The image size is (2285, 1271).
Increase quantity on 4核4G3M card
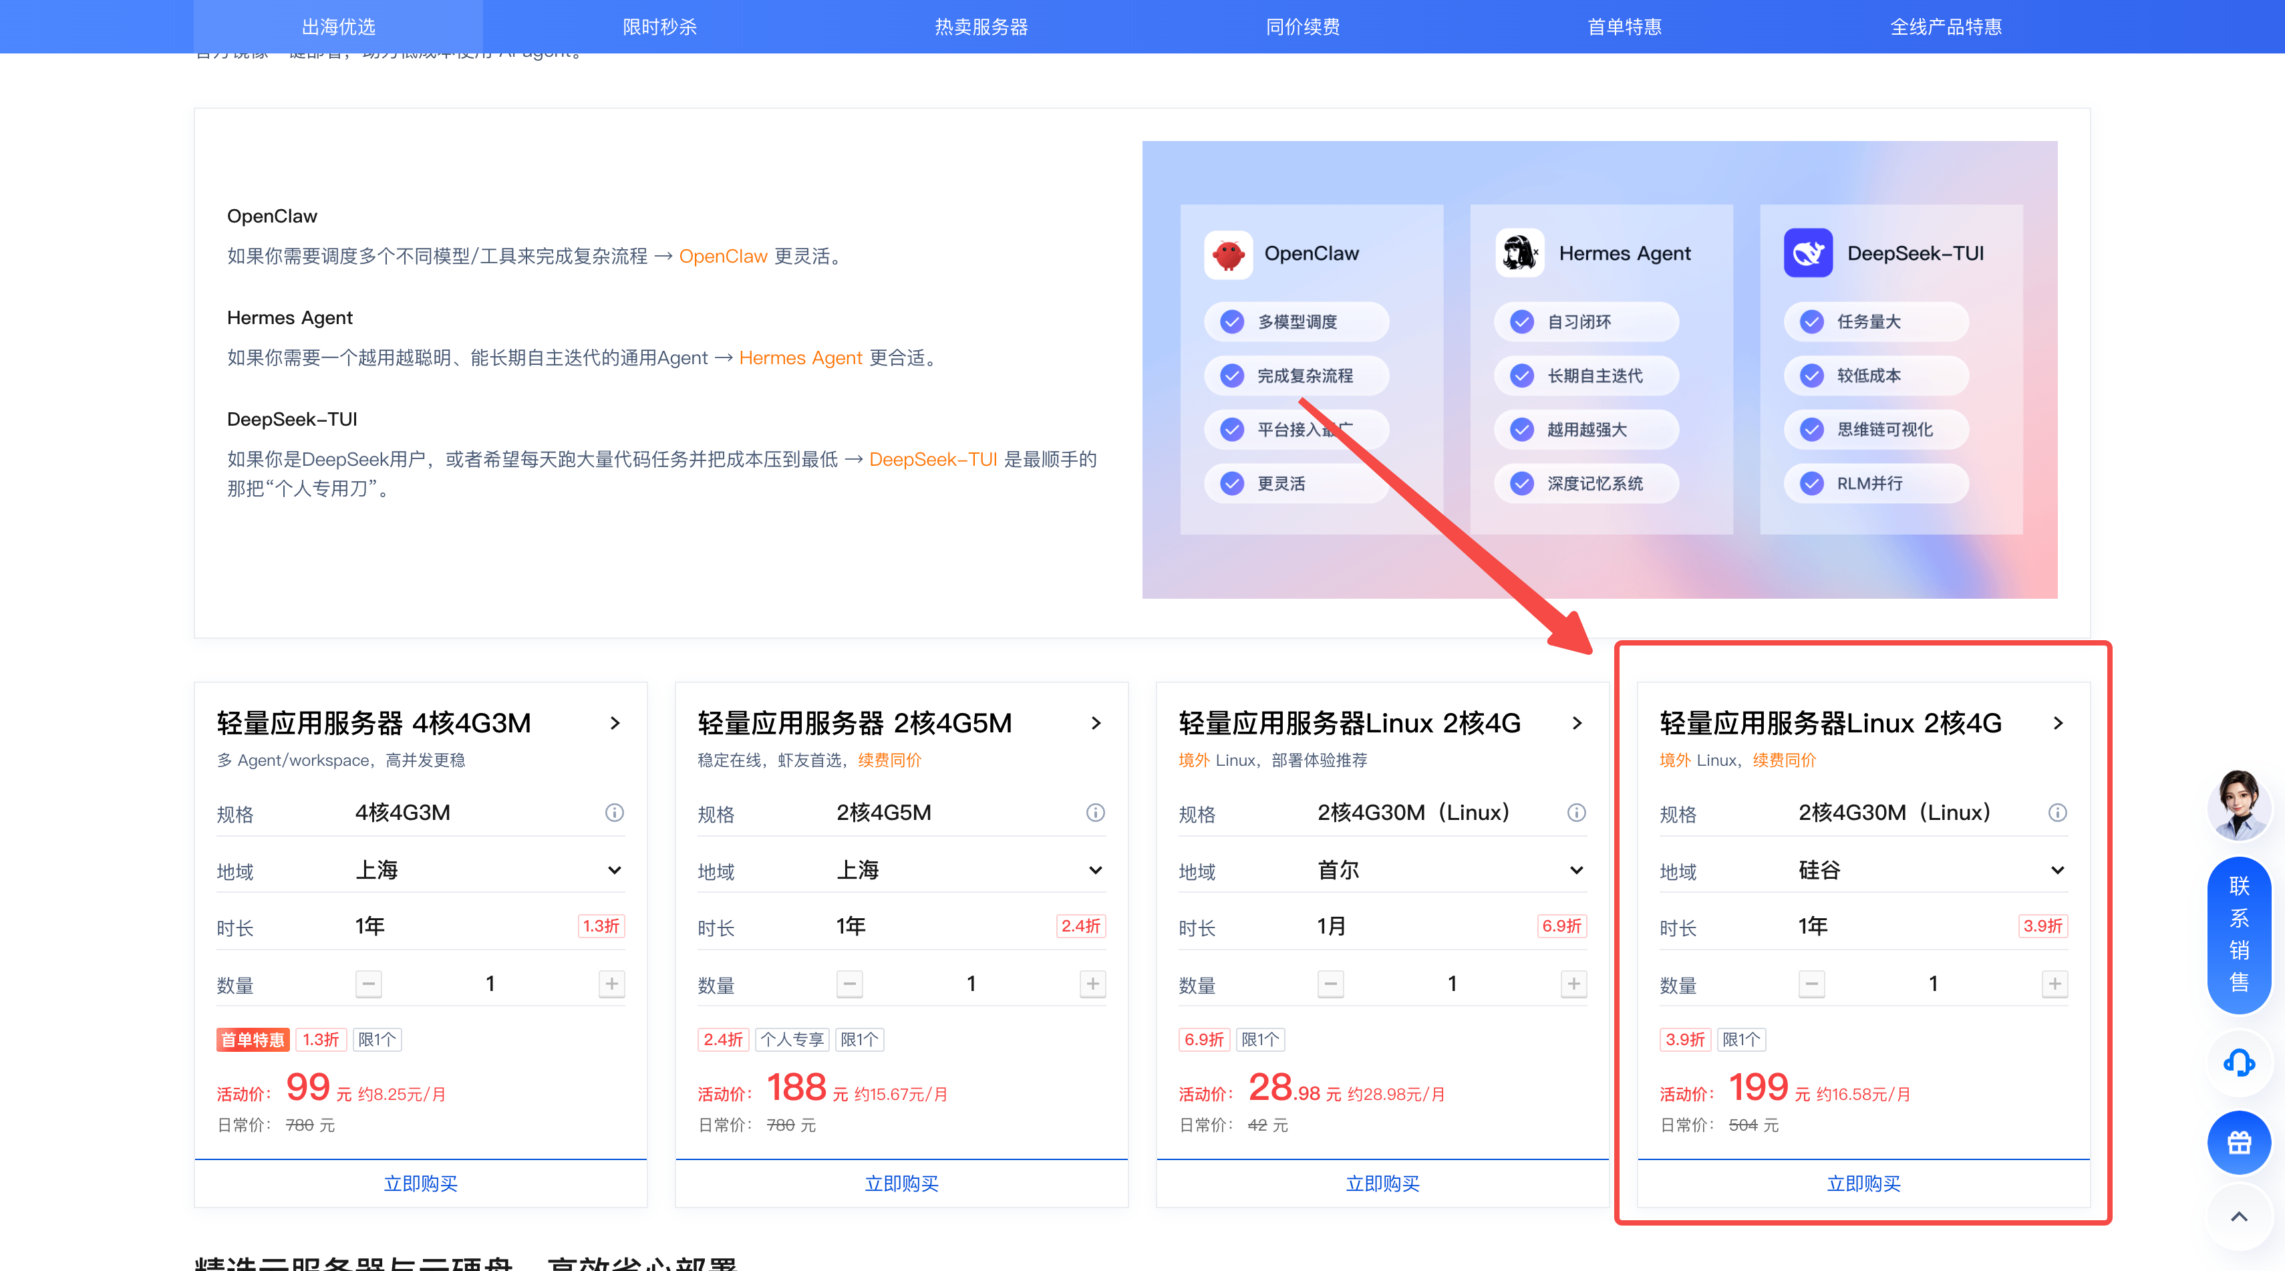pos(612,984)
